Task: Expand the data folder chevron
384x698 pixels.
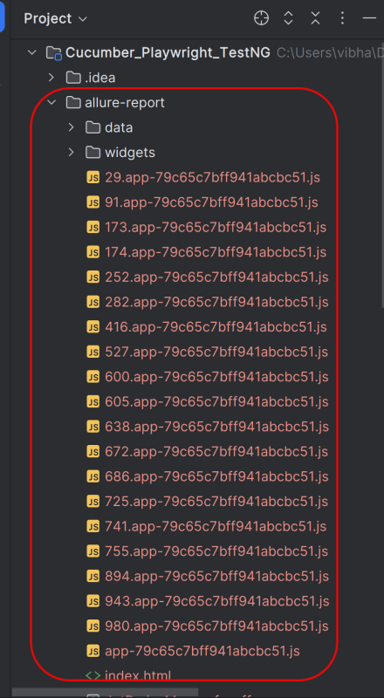Action: click(71, 127)
